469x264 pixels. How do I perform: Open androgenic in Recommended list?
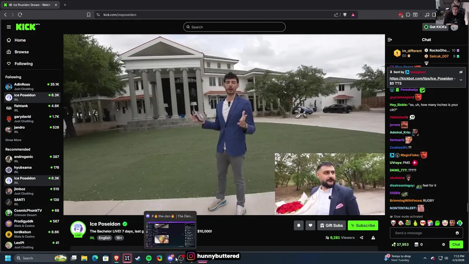tap(32, 159)
